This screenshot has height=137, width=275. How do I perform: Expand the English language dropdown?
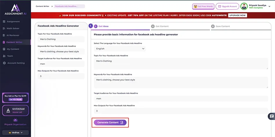[120, 49]
